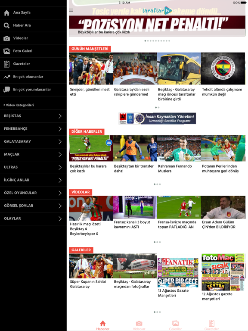
Task: Expand the OLAYLAR category chevron
Action: pyautogui.click(x=60, y=219)
